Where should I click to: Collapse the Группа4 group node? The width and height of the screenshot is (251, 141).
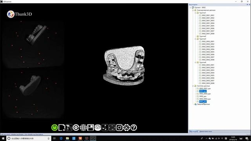pyautogui.click(x=195, y=62)
